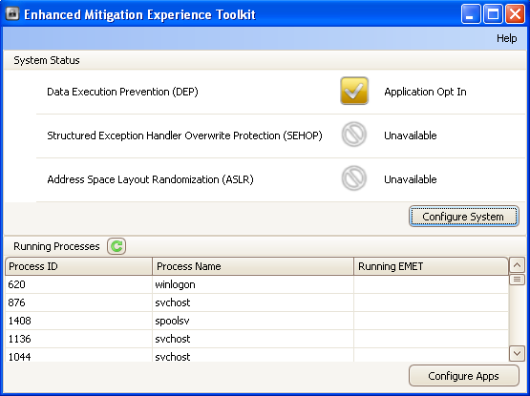Click the green refresh running processes icon
The height and width of the screenshot is (396, 530).
(117, 246)
